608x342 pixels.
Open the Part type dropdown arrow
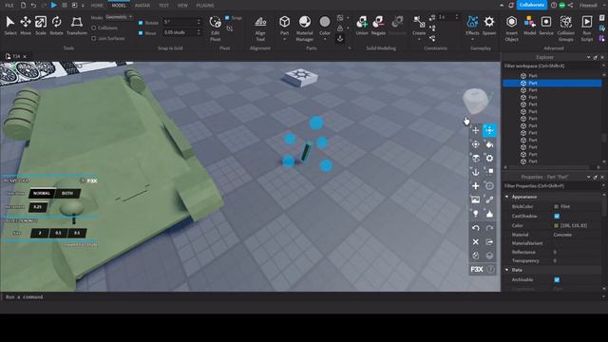point(285,39)
